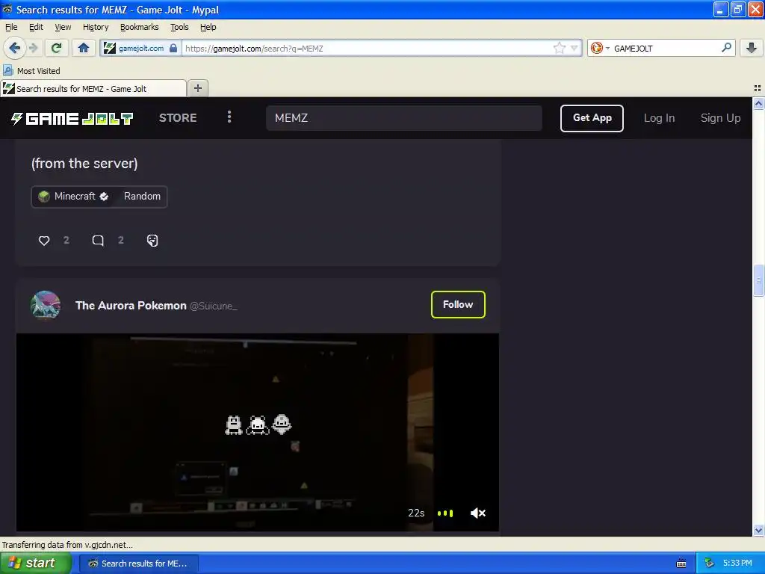The image size is (765, 574).
Task: Click the GAMEJOLT browser search box
Action: (x=666, y=48)
